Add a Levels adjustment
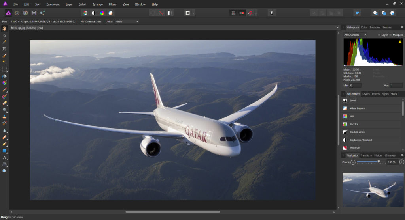This screenshot has height=220, width=405. click(x=372, y=101)
